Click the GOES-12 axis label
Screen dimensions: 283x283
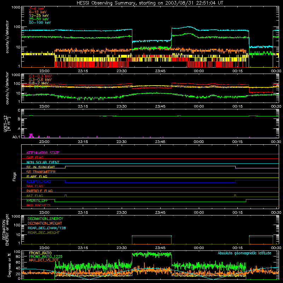[x=7, y=124]
